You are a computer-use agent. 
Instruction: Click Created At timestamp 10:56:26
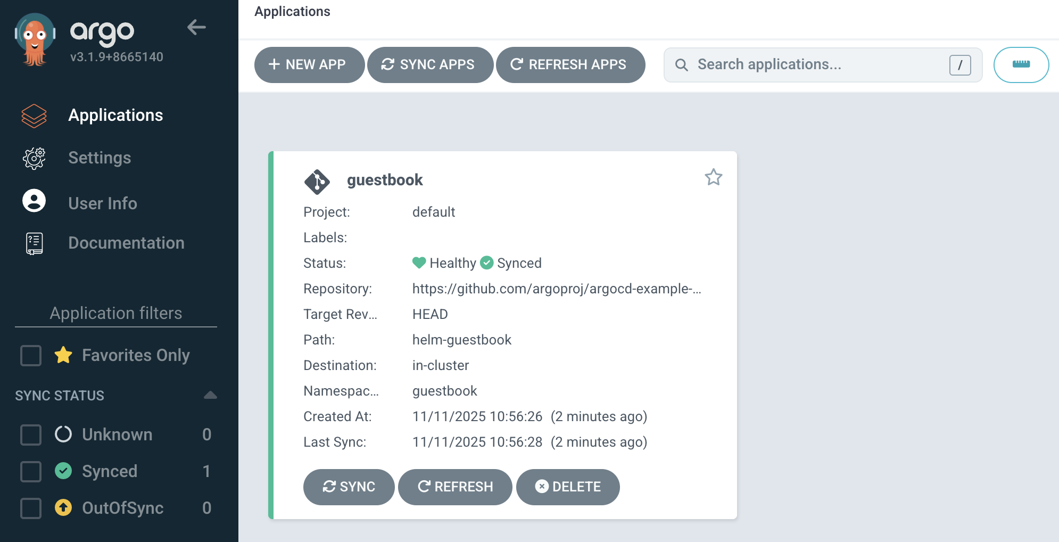pyautogui.click(x=477, y=416)
